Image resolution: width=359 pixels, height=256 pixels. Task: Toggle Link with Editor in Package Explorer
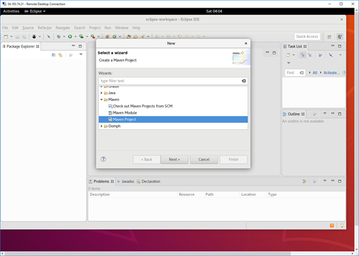click(x=61, y=55)
